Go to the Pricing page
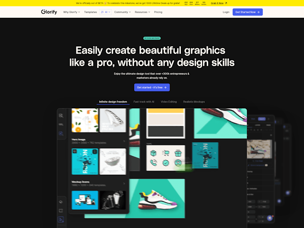The height and width of the screenshot is (228, 304). [158, 12]
